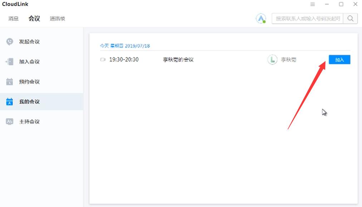Switch to the 消息 tab
The width and height of the screenshot is (362, 207).
13,19
